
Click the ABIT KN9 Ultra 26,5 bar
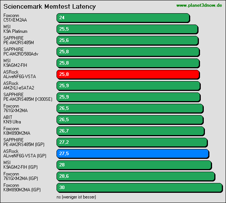(x=130, y=120)
